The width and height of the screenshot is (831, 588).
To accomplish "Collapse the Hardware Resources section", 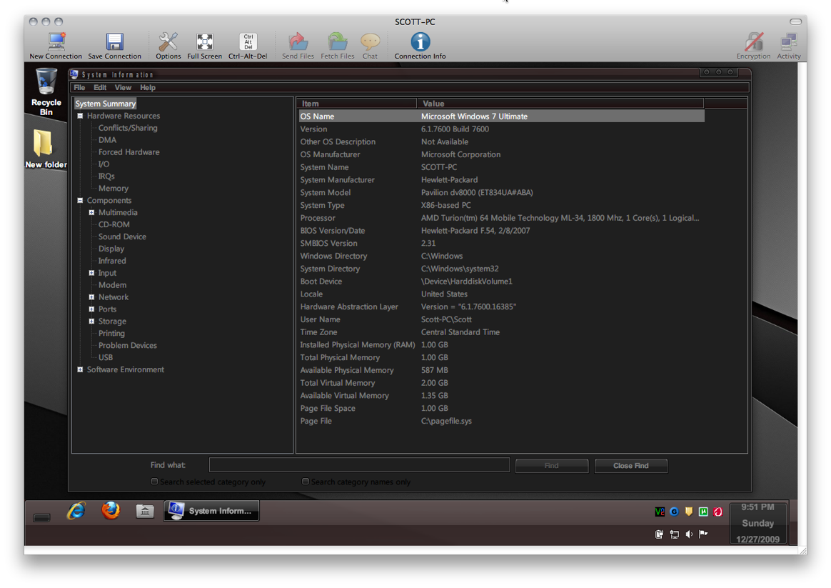I will pos(81,115).
